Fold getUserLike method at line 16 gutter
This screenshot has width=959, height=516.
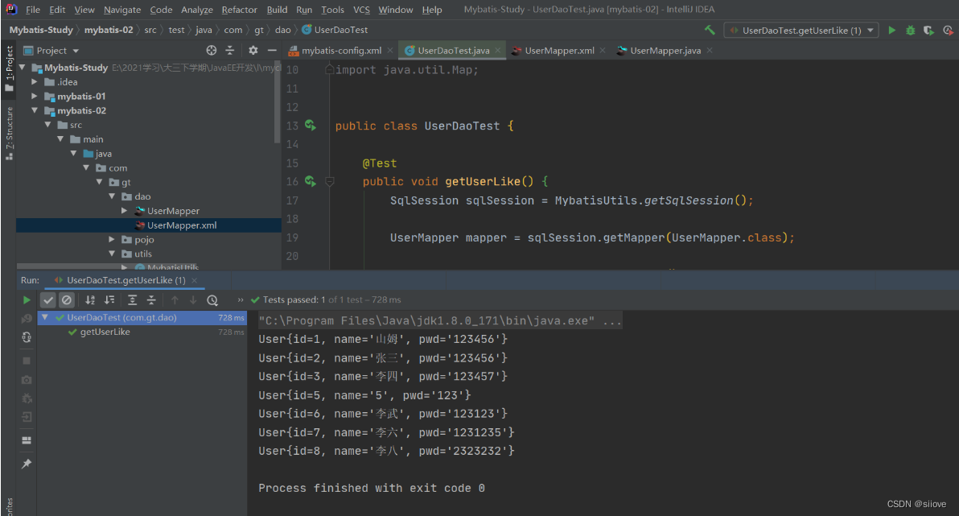[x=330, y=181]
